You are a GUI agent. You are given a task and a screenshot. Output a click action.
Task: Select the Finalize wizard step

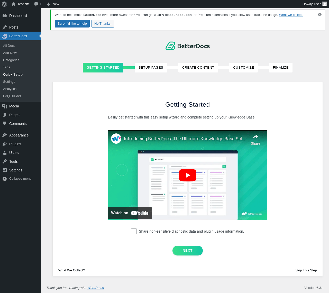[281, 68]
